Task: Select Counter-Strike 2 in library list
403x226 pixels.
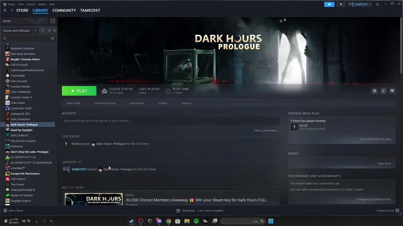Action: click(x=21, y=97)
